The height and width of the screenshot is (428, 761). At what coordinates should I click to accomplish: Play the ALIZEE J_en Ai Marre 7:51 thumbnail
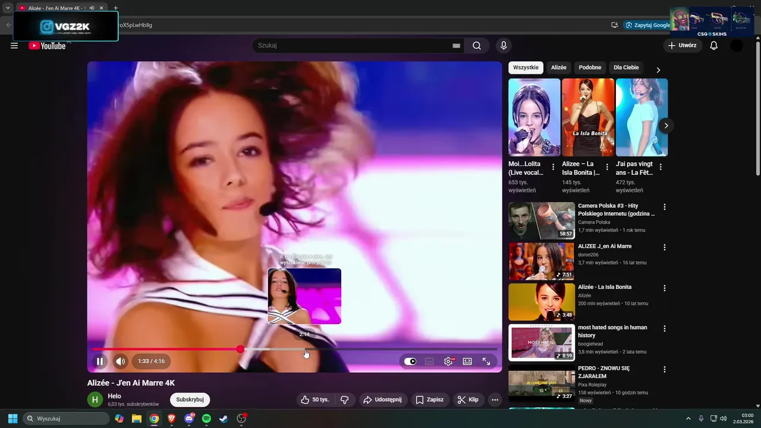click(x=542, y=261)
